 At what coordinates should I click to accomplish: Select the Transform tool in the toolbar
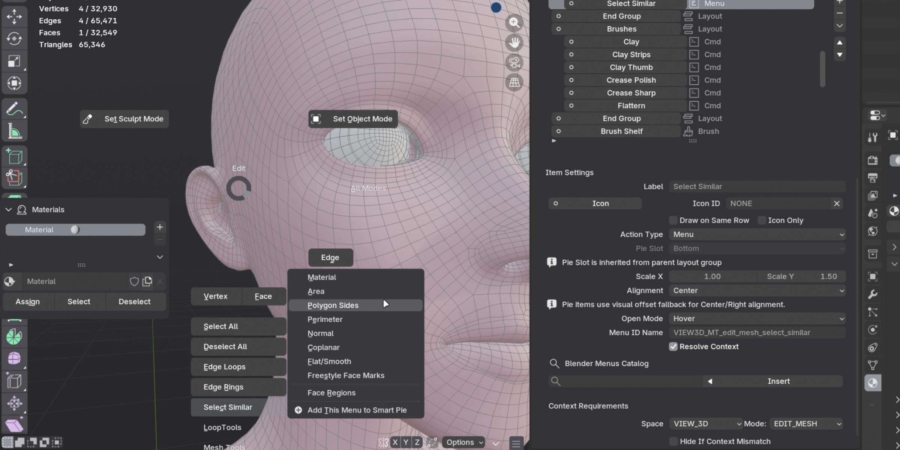(14, 83)
